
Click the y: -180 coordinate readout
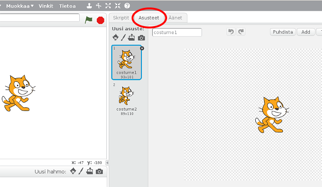coord(95,163)
